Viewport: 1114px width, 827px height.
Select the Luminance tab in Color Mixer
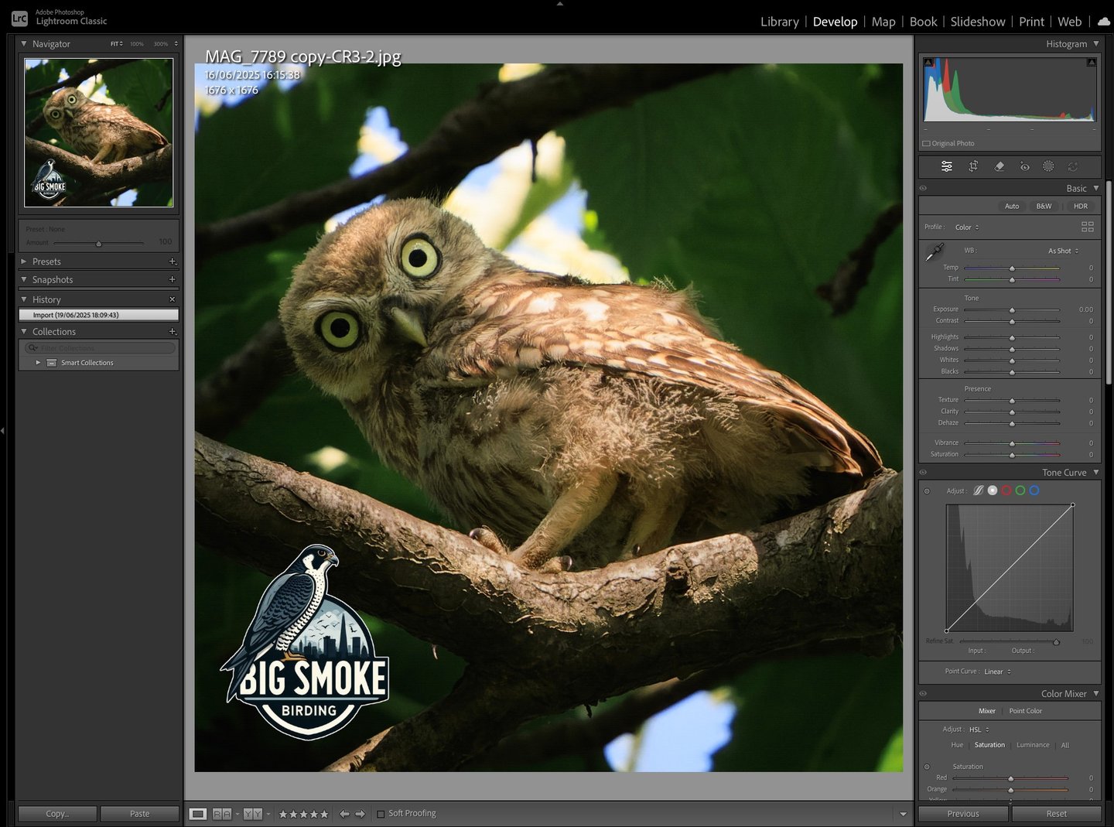[x=1033, y=745]
